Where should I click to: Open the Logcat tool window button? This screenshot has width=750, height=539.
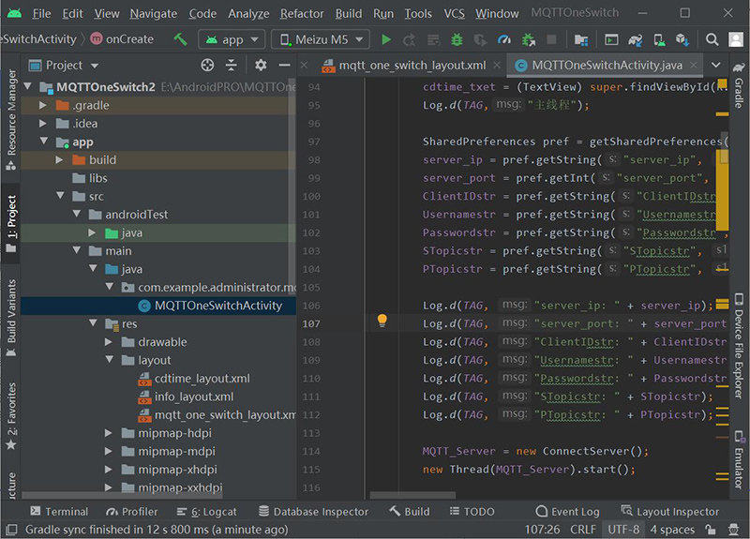(x=206, y=512)
